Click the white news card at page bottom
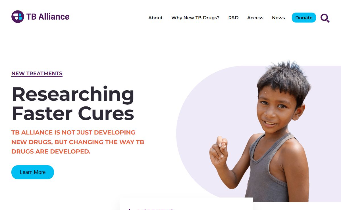This screenshot has height=210, width=341. tap(186, 204)
